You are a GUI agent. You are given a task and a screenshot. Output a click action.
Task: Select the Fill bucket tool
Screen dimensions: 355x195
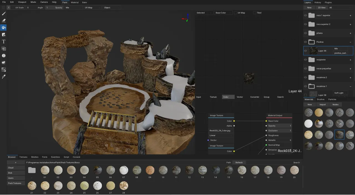(x=4, y=27)
